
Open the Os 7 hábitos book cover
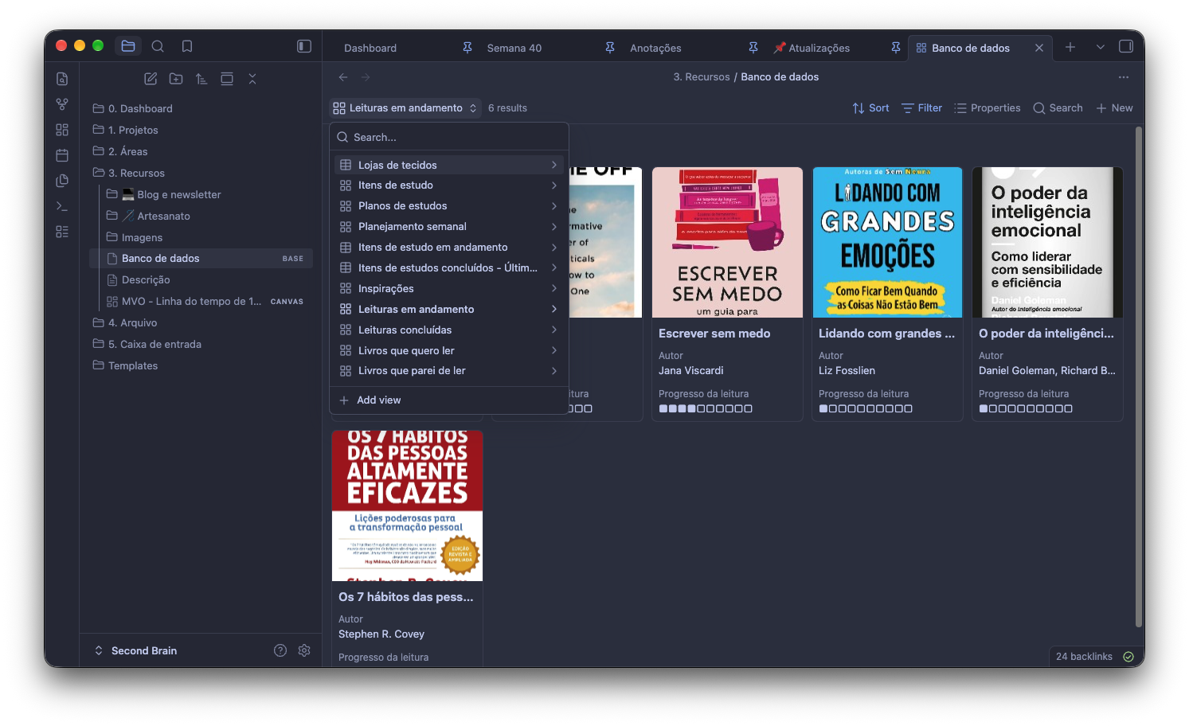pos(407,505)
